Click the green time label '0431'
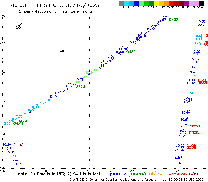 click(131, 52)
